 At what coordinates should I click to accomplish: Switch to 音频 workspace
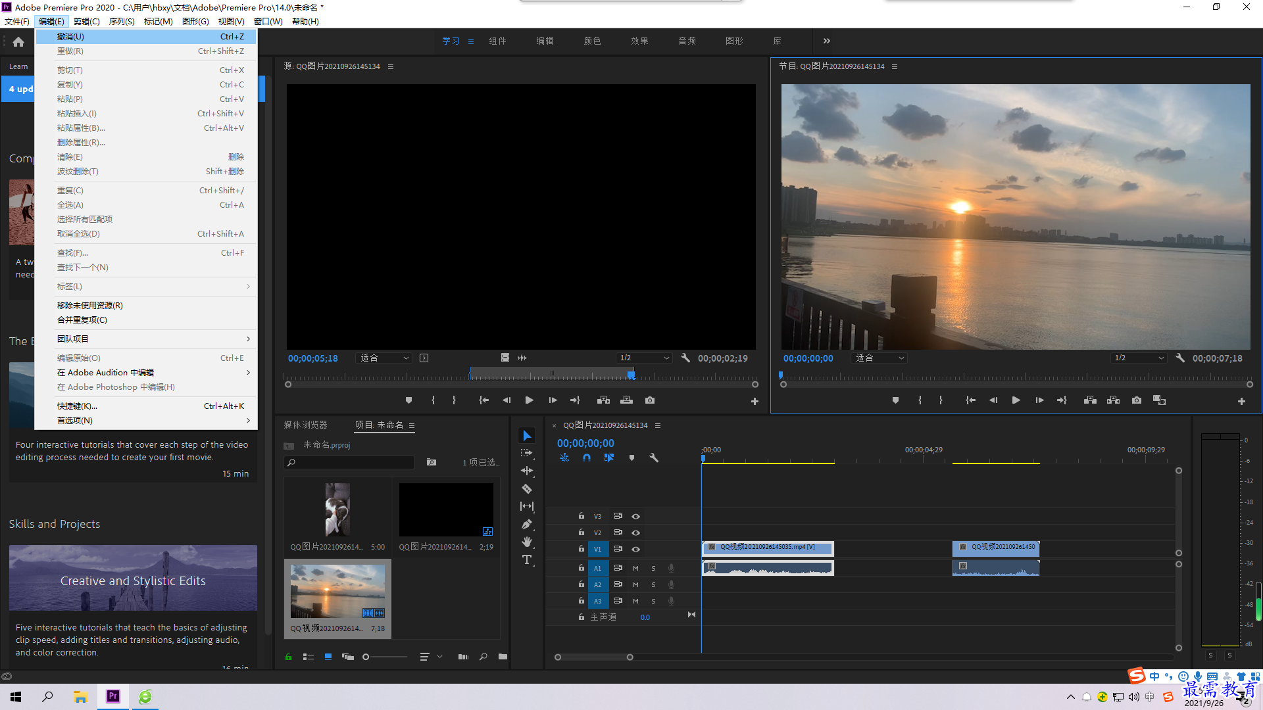[x=687, y=41]
